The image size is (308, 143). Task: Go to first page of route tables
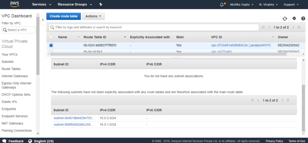click(x=263, y=27)
